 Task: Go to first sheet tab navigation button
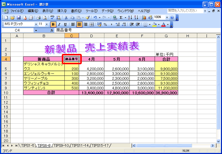pyautogui.click(x=4, y=146)
